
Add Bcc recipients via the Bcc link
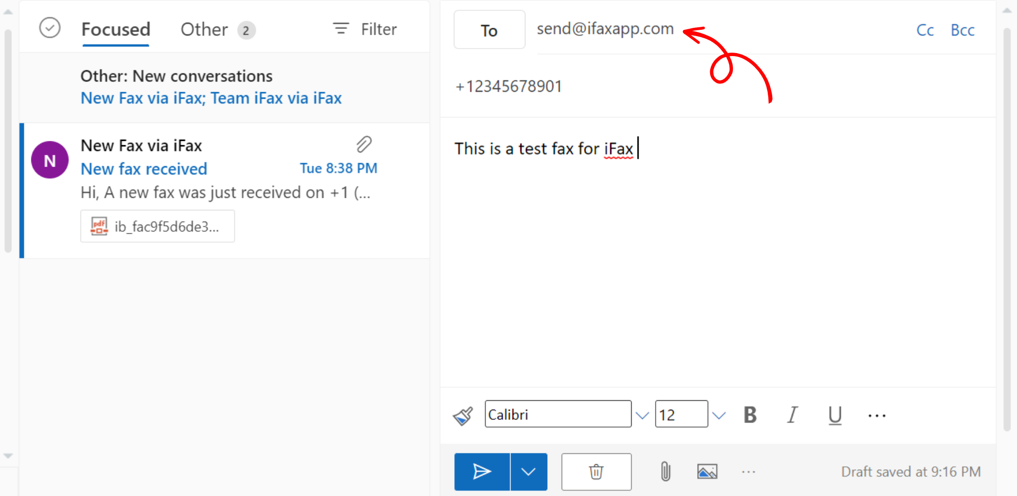962,30
